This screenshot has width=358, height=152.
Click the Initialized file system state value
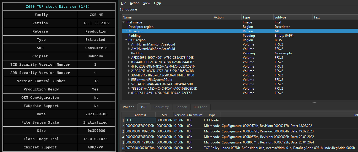click(96, 122)
